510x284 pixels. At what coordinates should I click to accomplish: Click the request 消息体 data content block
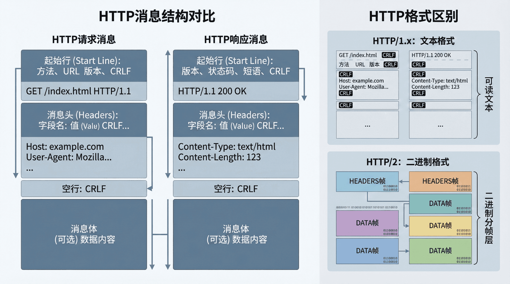pos(84,234)
